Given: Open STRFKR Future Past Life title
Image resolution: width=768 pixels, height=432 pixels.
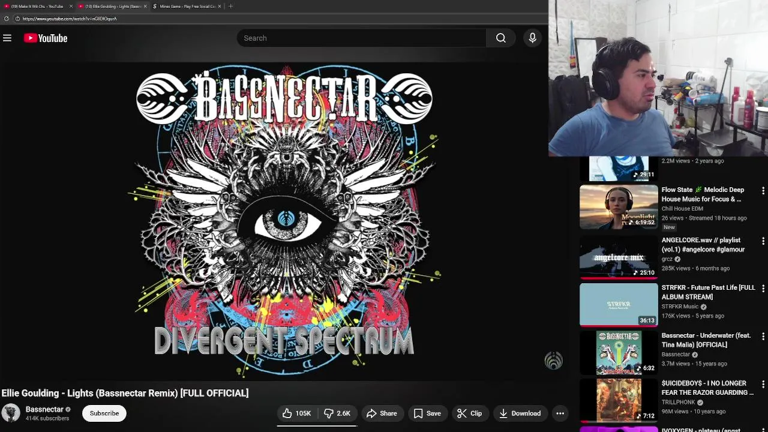Looking at the screenshot, I should pyautogui.click(x=708, y=292).
